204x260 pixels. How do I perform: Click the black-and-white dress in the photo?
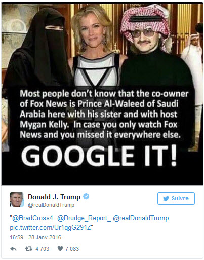[x=96, y=70]
